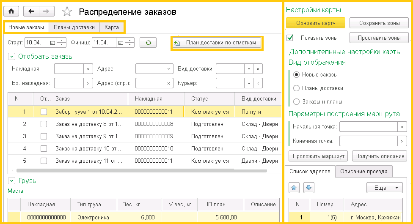Add page to favorites with star
The width and height of the screenshot is (413, 224).
point(67,11)
